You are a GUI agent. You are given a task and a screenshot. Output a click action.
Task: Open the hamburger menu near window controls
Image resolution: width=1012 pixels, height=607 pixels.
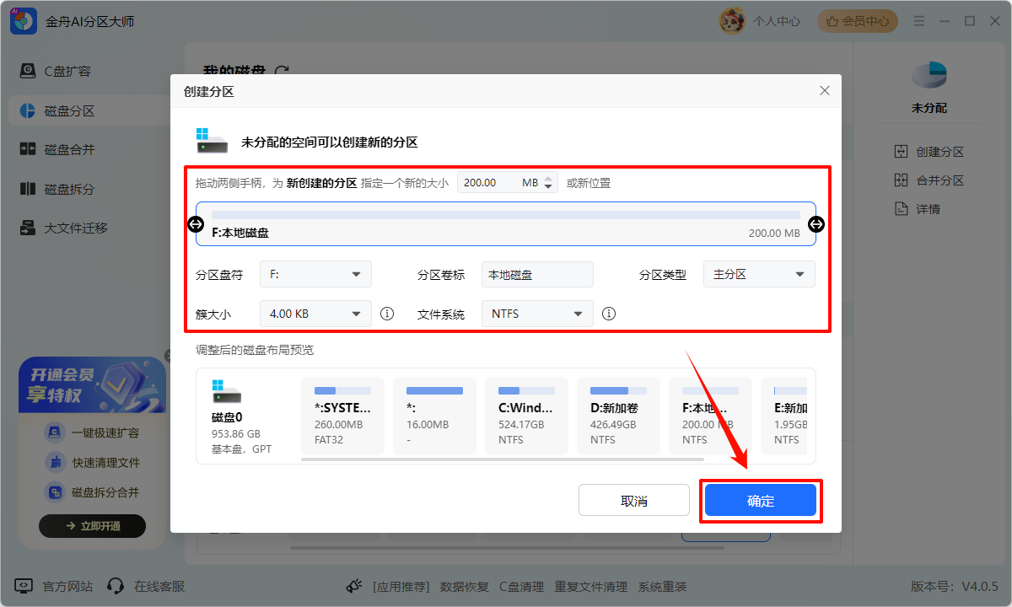pos(918,20)
